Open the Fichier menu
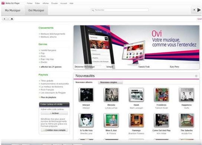The width and height of the screenshot is (202, 145). click(x=30, y=3)
